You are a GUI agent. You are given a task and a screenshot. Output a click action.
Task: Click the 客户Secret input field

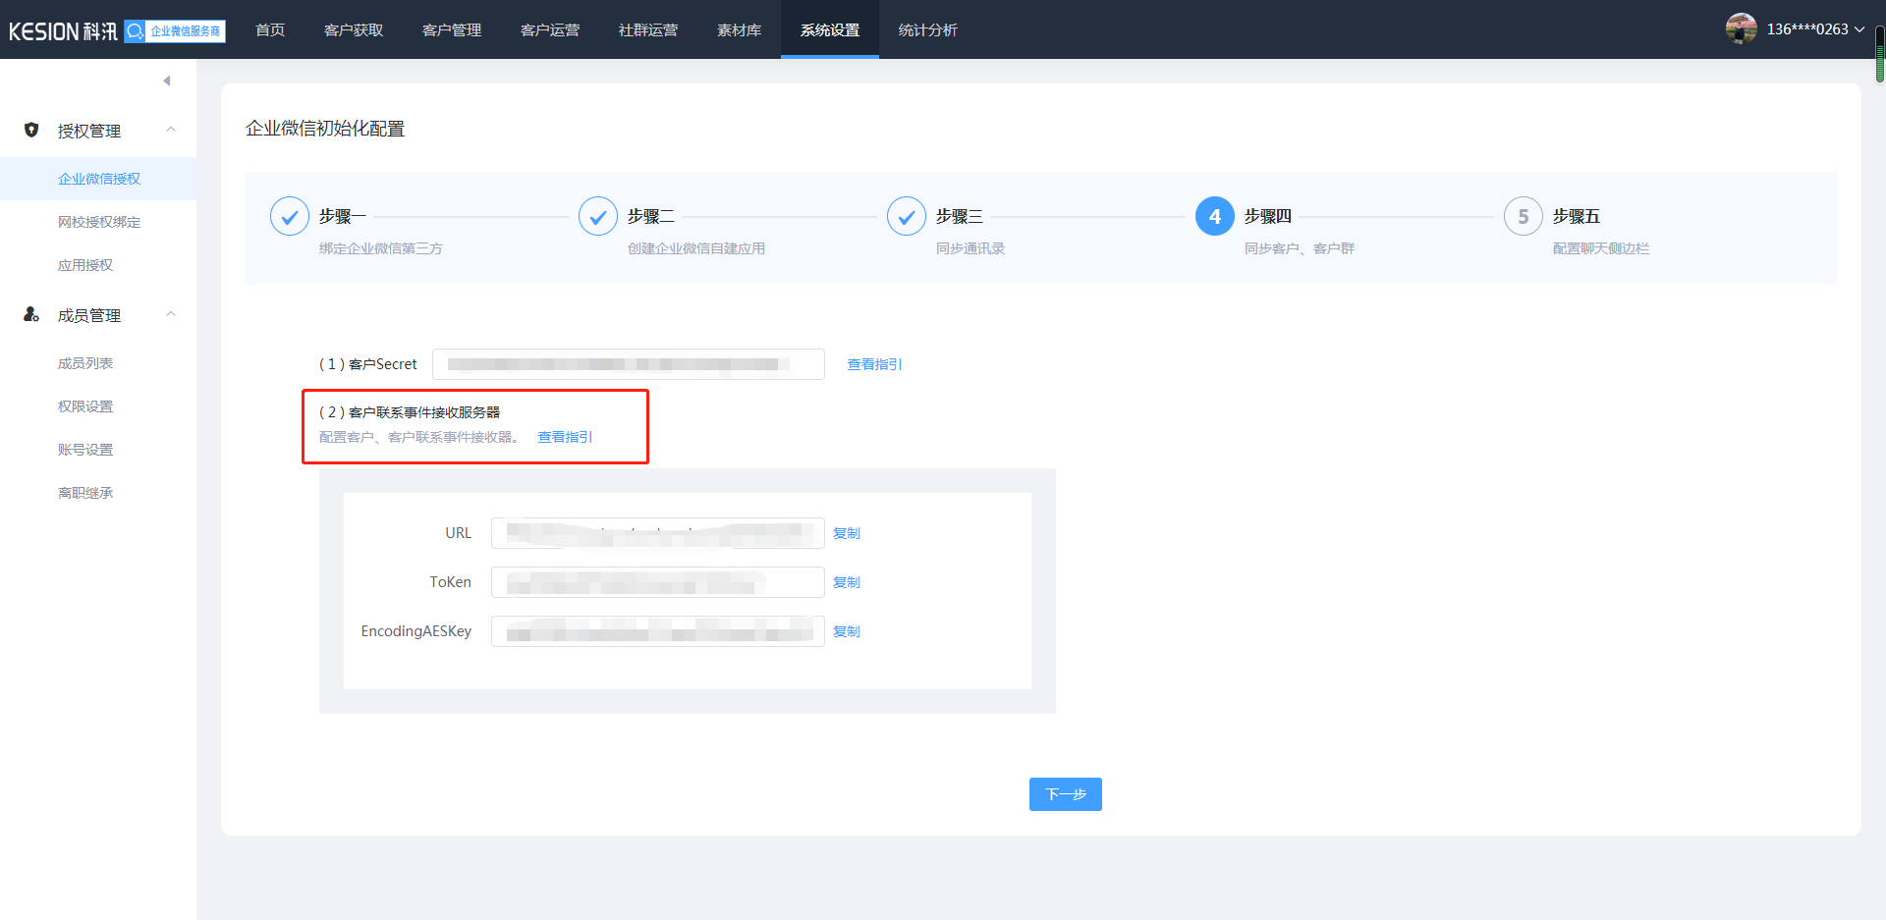click(629, 364)
